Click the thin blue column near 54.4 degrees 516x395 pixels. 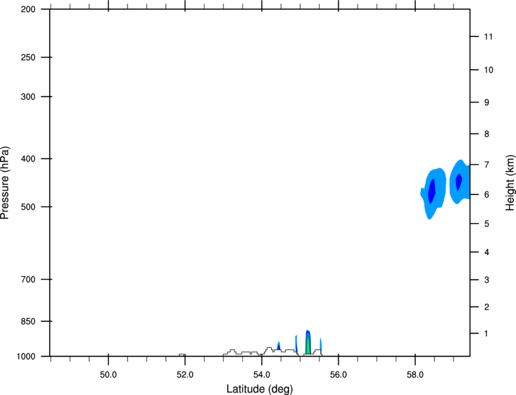(279, 346)
